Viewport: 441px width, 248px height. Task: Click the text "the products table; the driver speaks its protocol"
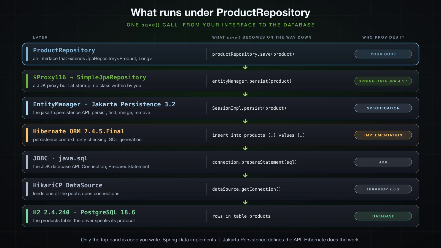point(84,220)
